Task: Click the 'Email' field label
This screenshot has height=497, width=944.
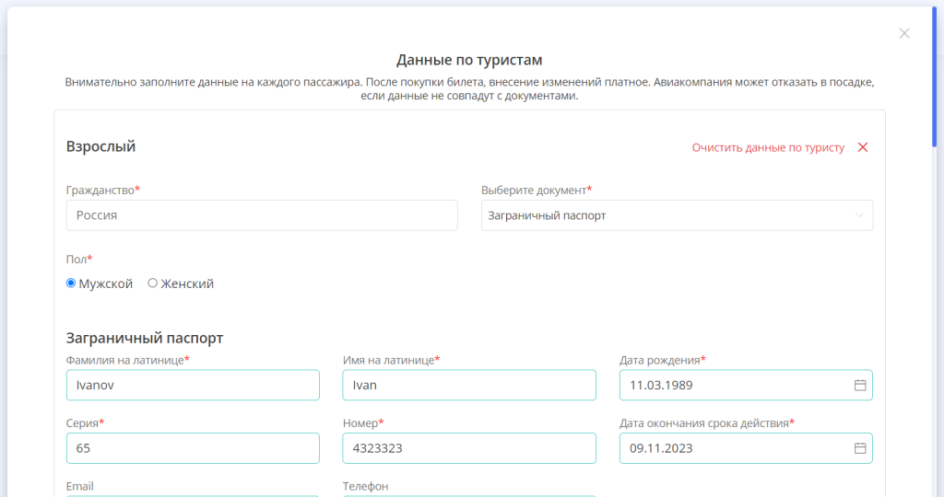Action: pyautogui.click(x=79, y=486)
